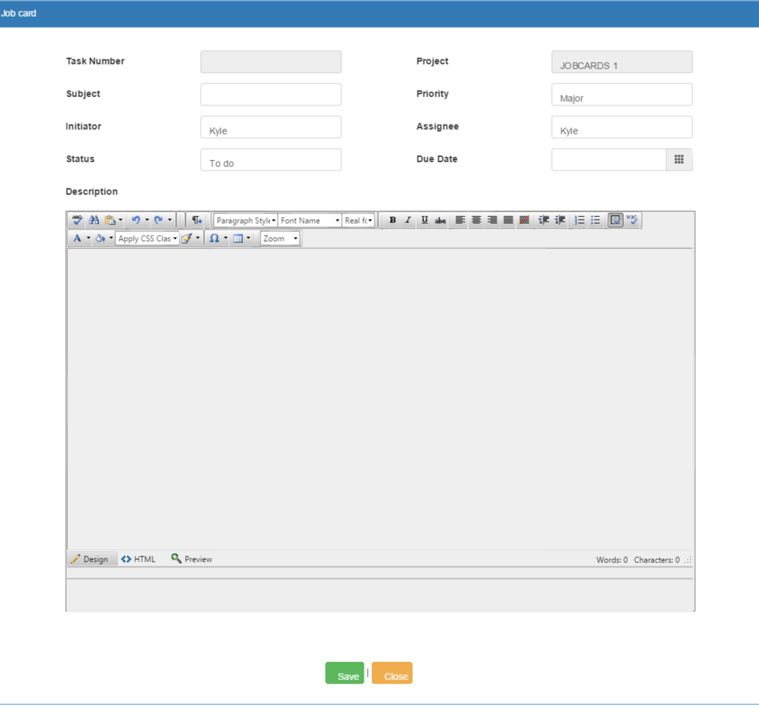Open redo history dropdown arrow
Image resolution: width=759 pixels, height=718 pixels.
click(x=170, y=220)
